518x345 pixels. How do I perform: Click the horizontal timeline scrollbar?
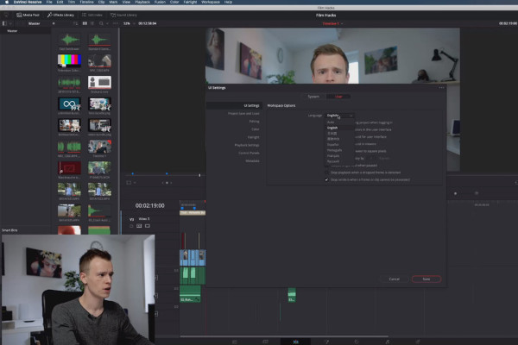[284, 336]
